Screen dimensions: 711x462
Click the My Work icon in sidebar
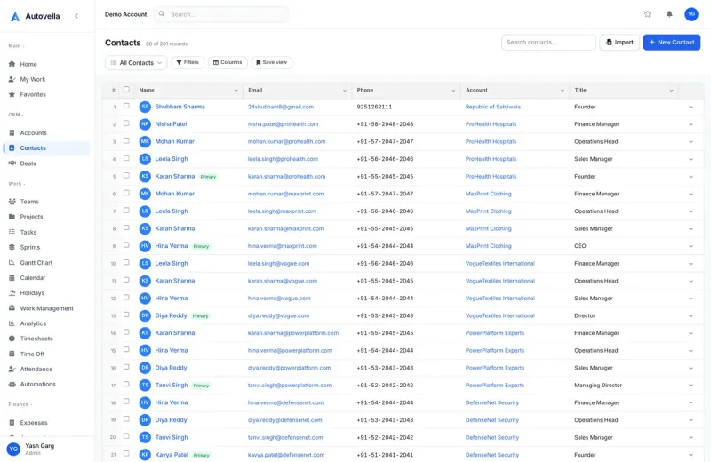(x=12, y=79)
